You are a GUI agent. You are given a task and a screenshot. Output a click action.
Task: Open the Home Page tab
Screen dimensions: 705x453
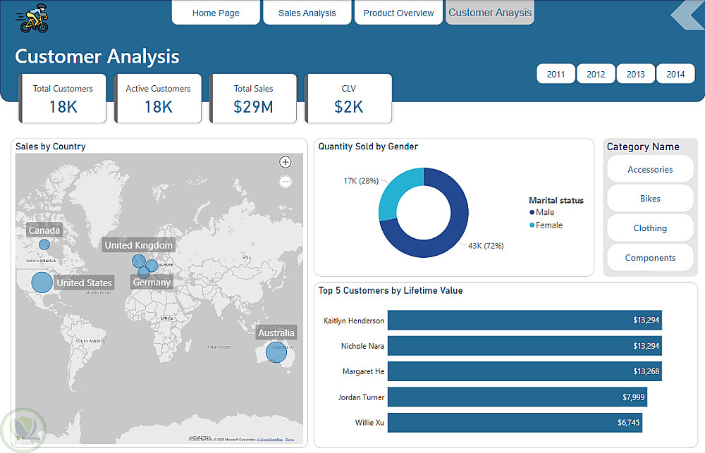tap(216, 13)
